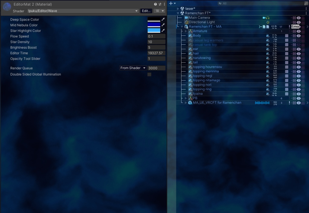This screenshot has width=309, height=213.
Task: Open the context menu dots on laser scene
Action: point(307,8)
